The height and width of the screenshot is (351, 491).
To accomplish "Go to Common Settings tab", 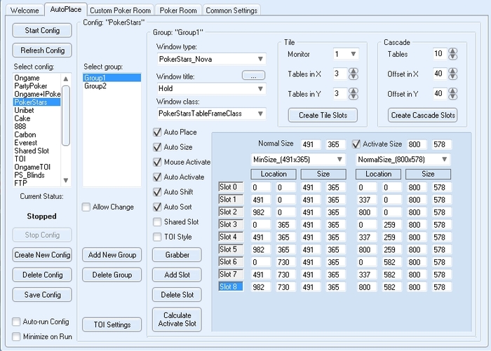I will click(231, 10).
